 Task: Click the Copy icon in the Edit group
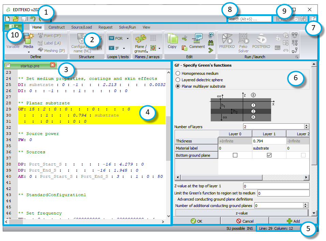click(172, 41)
